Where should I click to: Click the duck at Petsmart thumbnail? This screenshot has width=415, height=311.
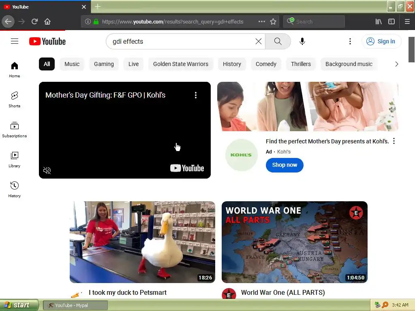click(x=142, y=242)
